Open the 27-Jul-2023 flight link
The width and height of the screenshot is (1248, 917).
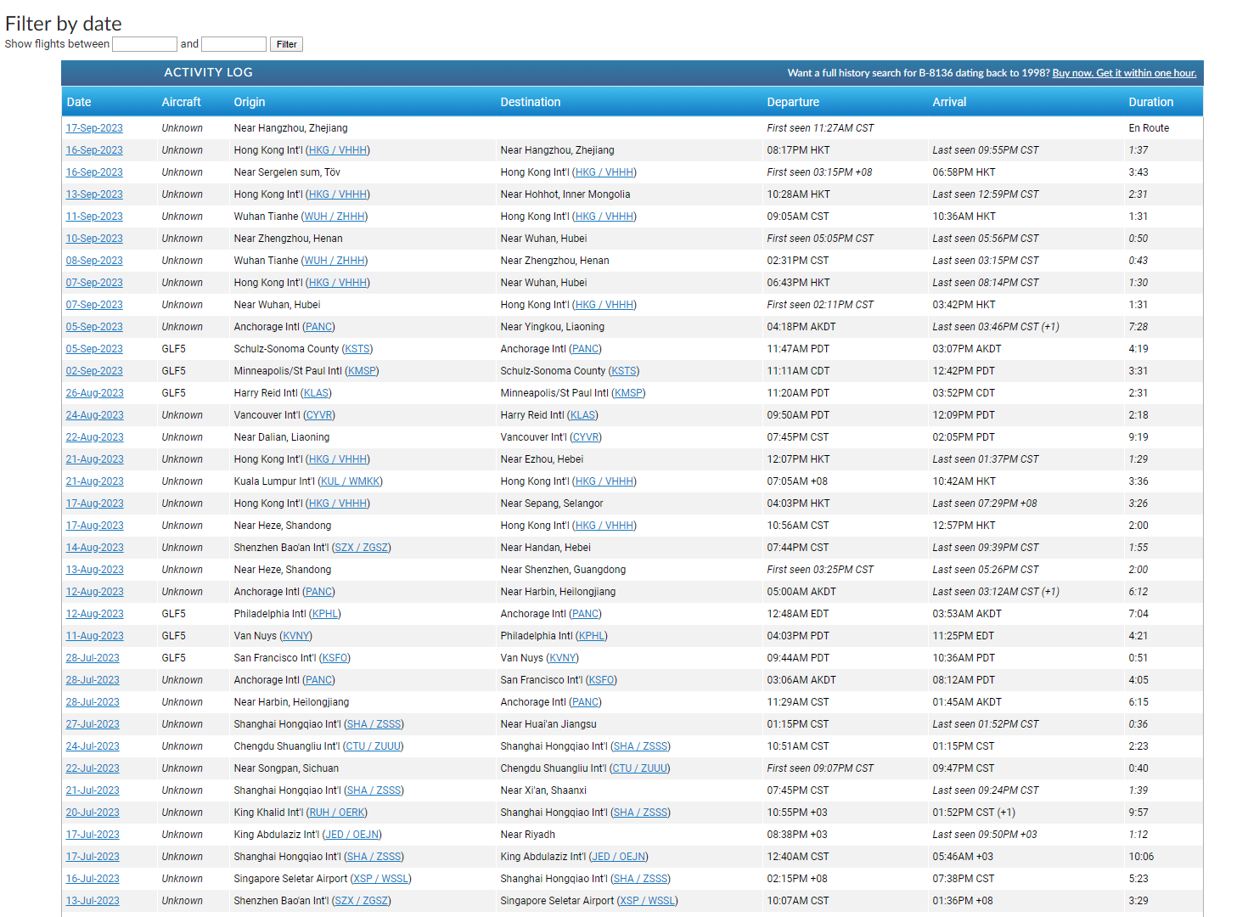pyautogui.click(x=93, y=724)
